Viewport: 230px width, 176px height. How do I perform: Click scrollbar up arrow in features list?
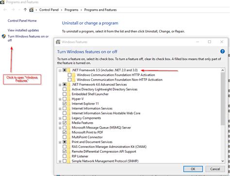point(223,70)
